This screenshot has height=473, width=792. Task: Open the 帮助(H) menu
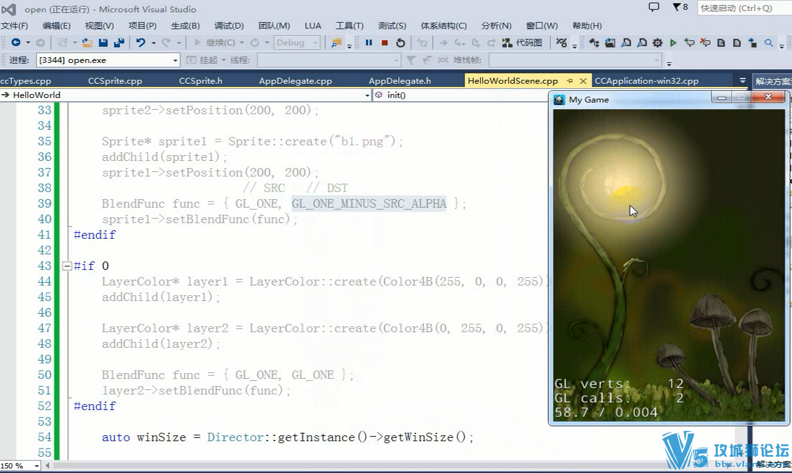[587, 25]
